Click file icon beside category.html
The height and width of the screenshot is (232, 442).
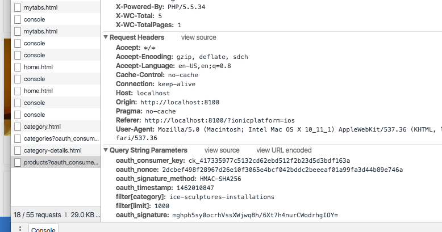click(18, 126)
